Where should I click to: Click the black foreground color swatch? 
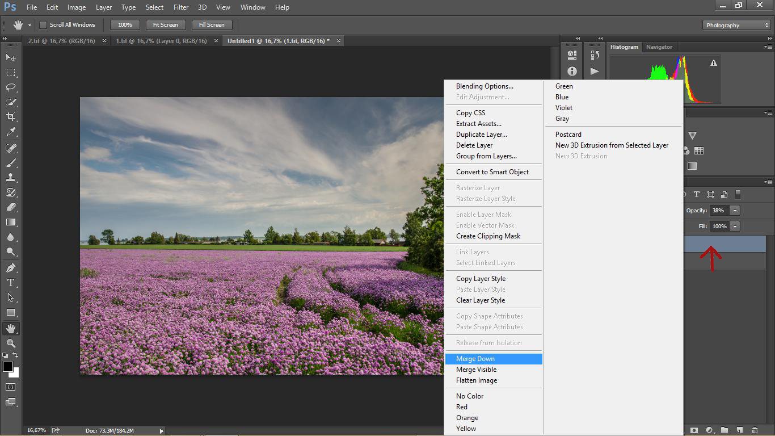(x=7, y=367)
